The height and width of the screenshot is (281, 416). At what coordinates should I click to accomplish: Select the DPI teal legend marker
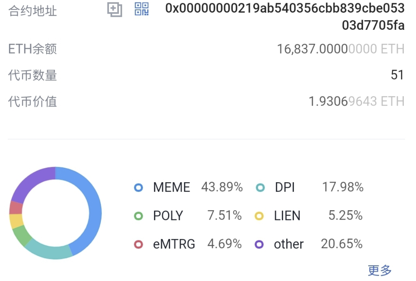260,188
